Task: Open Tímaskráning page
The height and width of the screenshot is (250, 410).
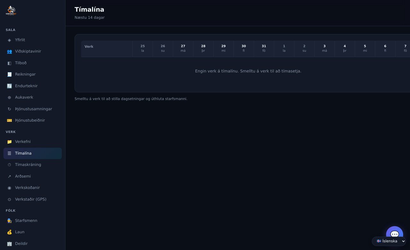Action: (x=33, y=165)
